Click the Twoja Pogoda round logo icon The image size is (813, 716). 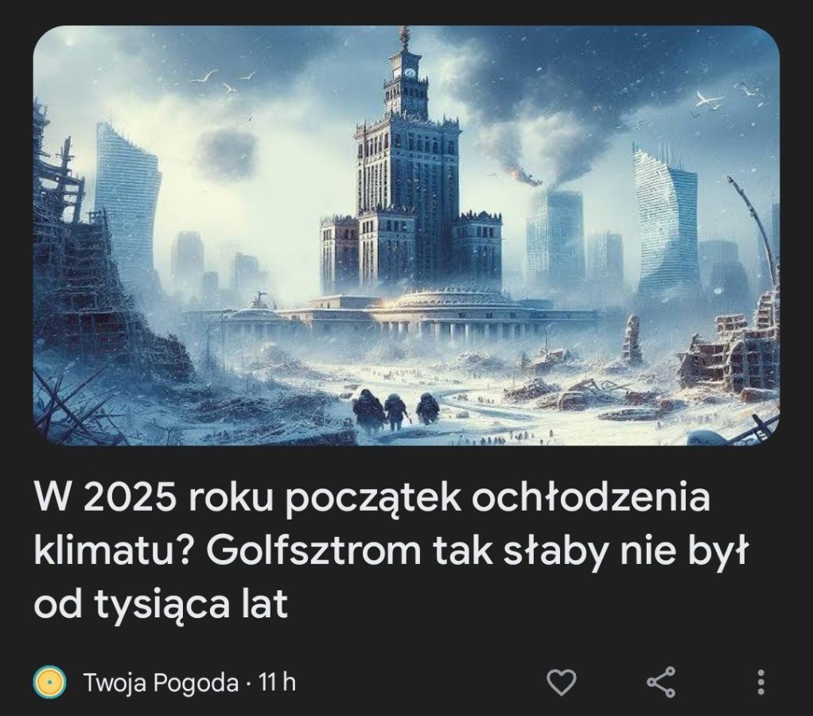coord(49,682)
